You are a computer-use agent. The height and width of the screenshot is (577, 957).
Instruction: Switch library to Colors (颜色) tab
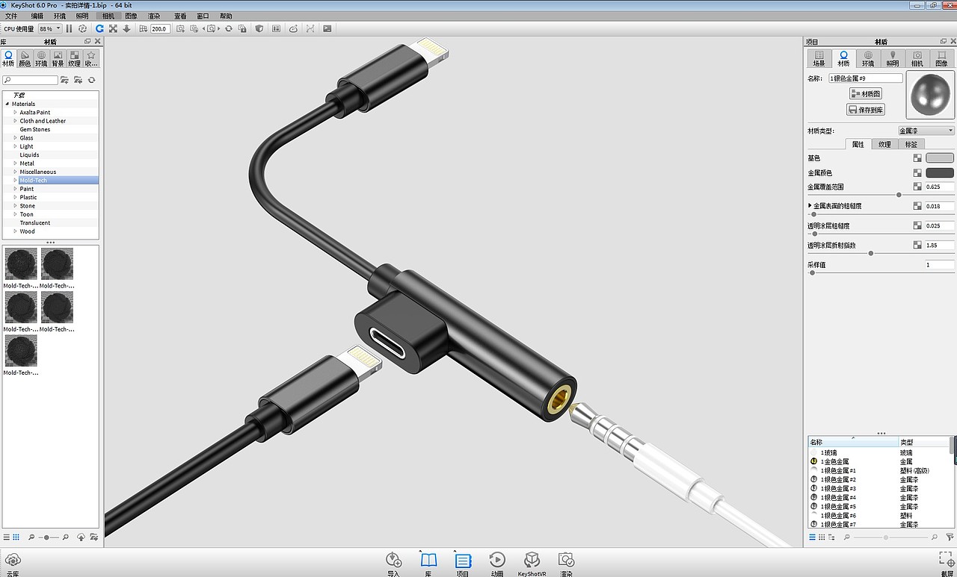(25, 58)
